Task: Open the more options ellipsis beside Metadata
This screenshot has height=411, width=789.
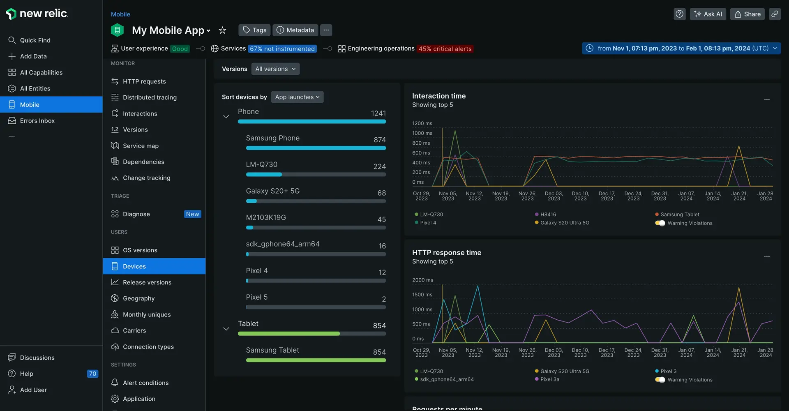Action: [326, 30]
